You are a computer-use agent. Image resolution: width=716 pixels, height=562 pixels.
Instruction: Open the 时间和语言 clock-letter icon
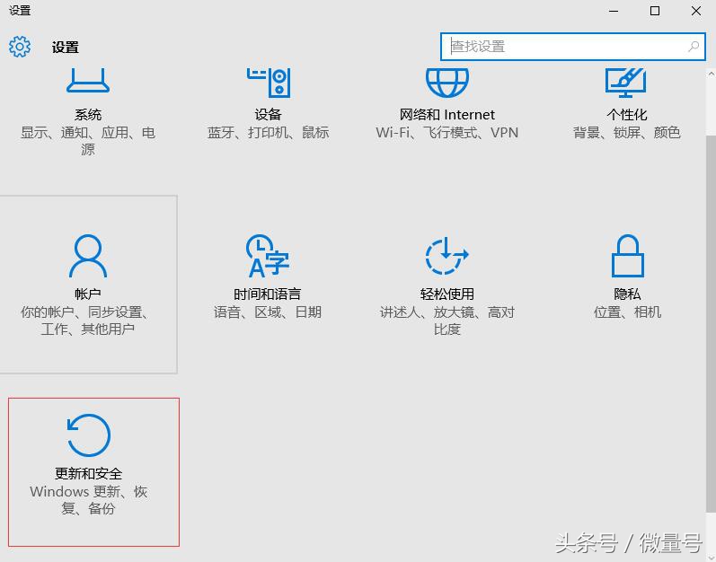click(x=268, y=256)
